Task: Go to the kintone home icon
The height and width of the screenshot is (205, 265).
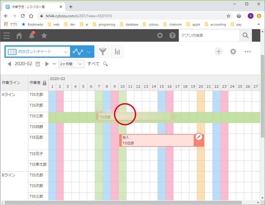Action: [x=19, y=36]
